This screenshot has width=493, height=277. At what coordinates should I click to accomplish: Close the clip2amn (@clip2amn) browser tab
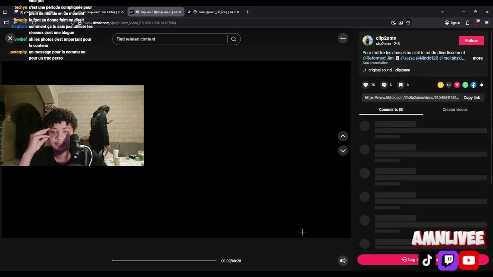tap(180, 12)
